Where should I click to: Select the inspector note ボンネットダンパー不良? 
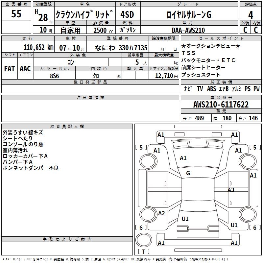click(30, 168)
